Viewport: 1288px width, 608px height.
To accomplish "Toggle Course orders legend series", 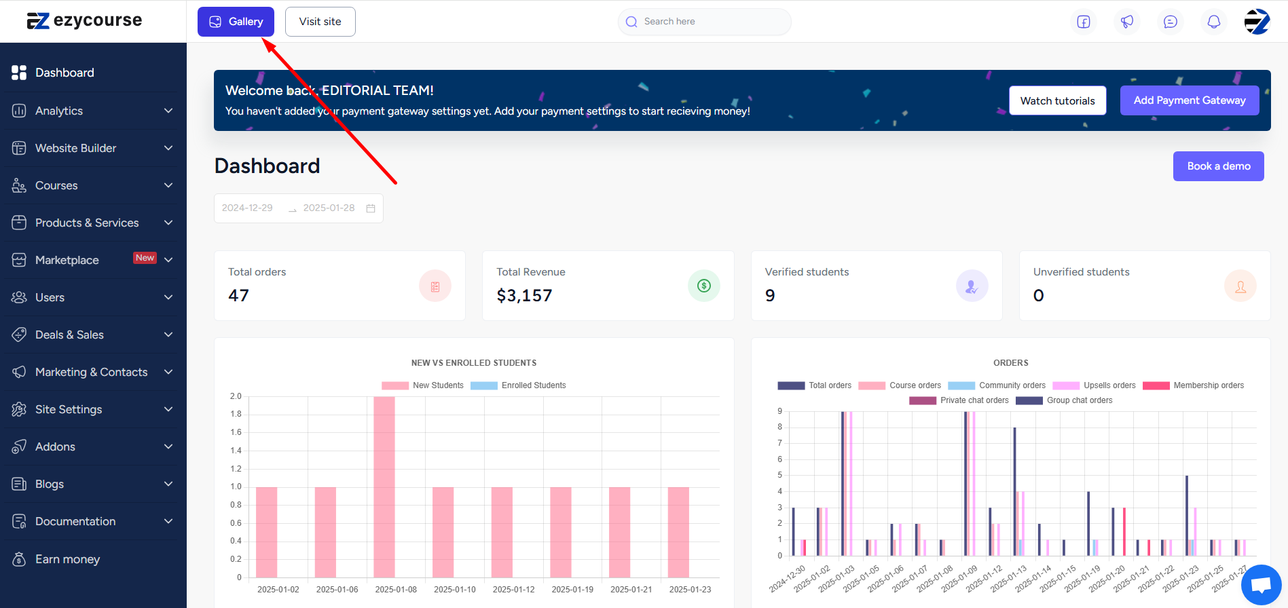I will (900, 385).
